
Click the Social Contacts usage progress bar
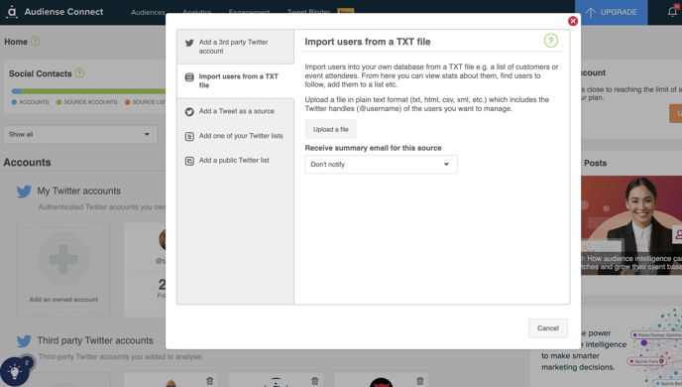[x=89, y=91]
